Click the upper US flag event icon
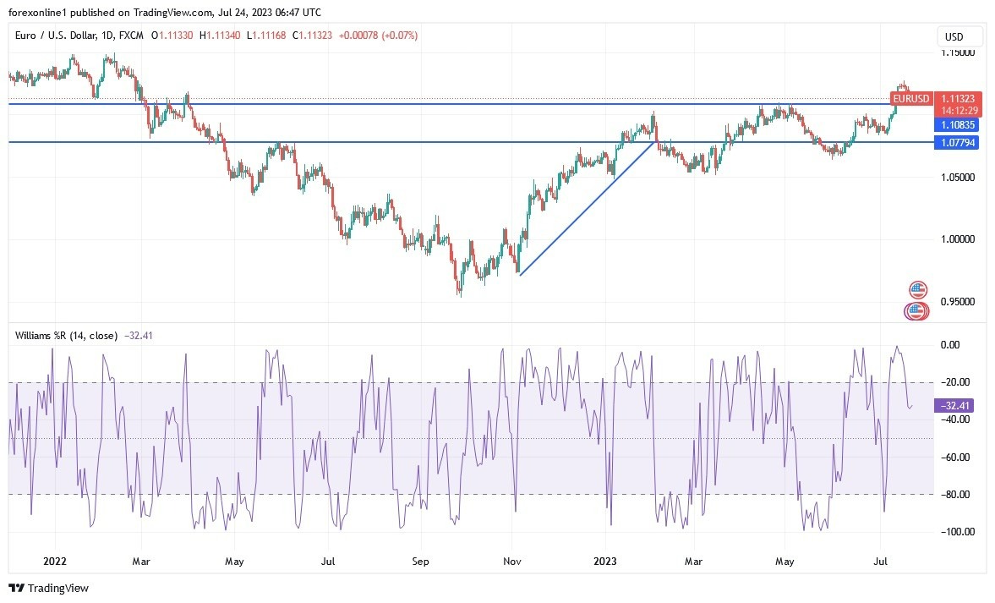This screenshot has width=995, height=603. [917, 290]
